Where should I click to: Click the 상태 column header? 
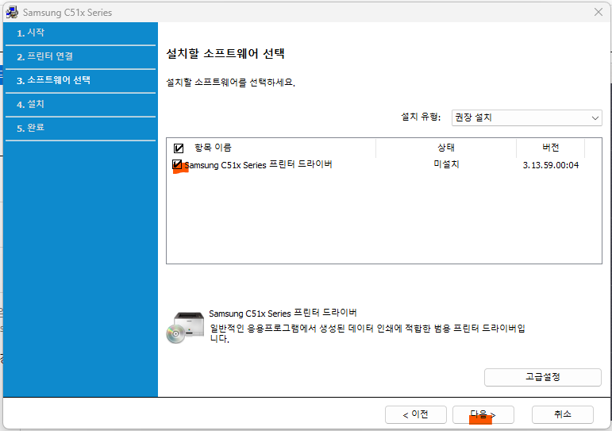click(x=446, y=148)
